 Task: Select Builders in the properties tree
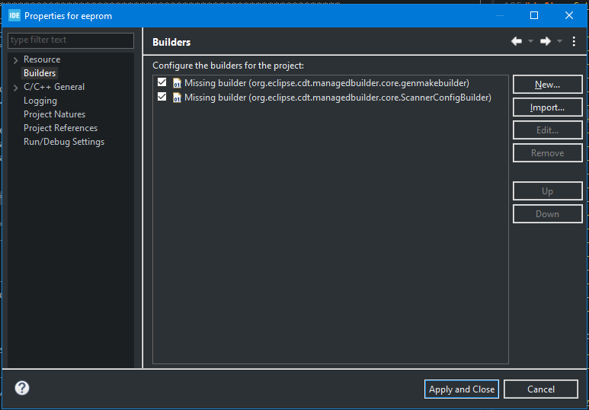40,73
